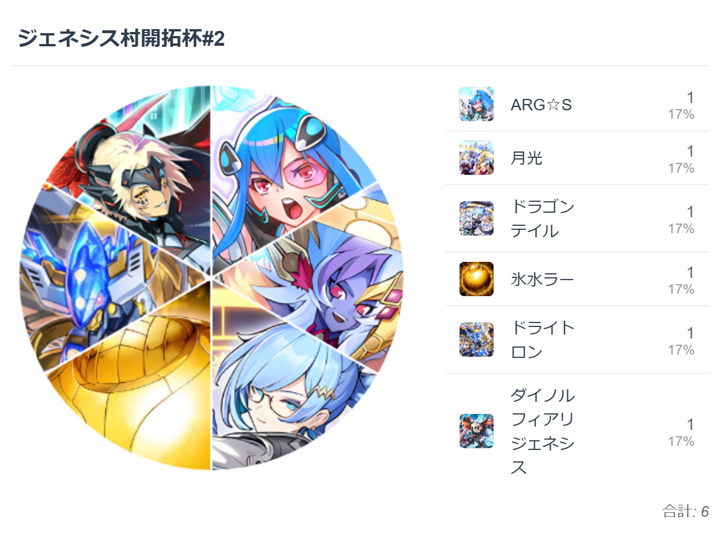Viewport: 721px width, 534px height.
Task: Click the 氷水ラー legend label
Action: point(542,280)
